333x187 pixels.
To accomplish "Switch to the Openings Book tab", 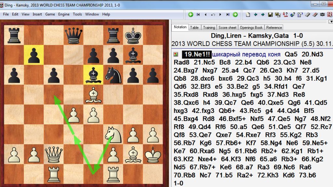I will point(251,27).
